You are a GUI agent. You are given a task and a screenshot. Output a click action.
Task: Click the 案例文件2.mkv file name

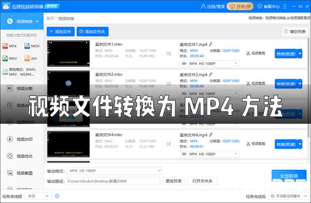tap(109, 75)
